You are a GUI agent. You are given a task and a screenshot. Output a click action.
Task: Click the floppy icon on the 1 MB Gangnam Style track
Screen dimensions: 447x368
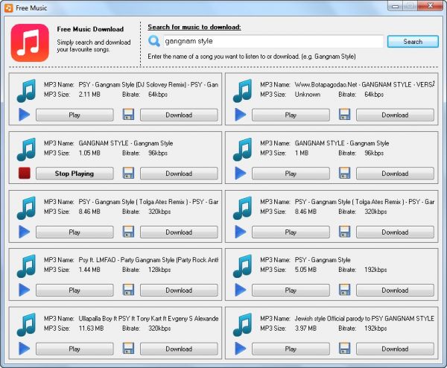(344, 173)
